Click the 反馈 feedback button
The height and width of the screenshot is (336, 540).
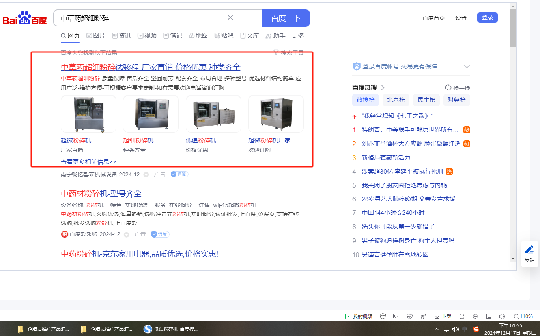point(529,254)
